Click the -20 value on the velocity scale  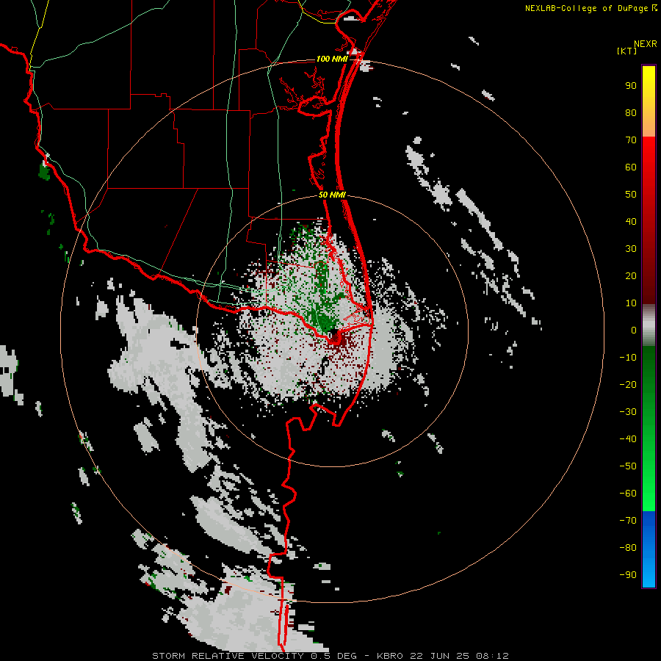pos(628,384)
